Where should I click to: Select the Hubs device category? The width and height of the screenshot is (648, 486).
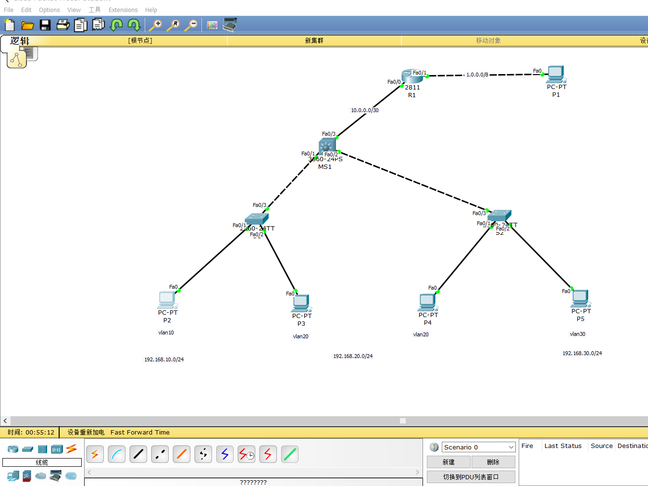pos(42,449)
